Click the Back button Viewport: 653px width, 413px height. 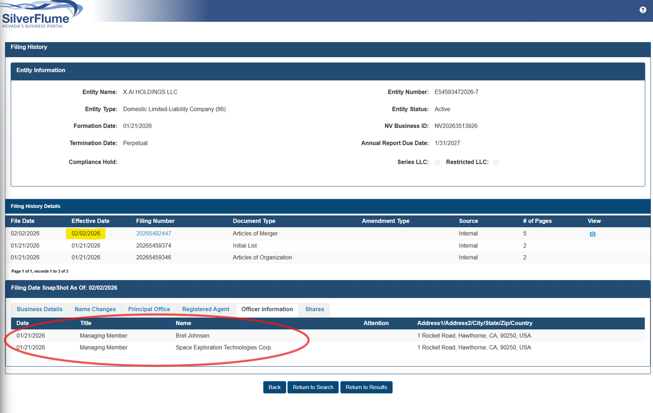(x=275, y=387)
